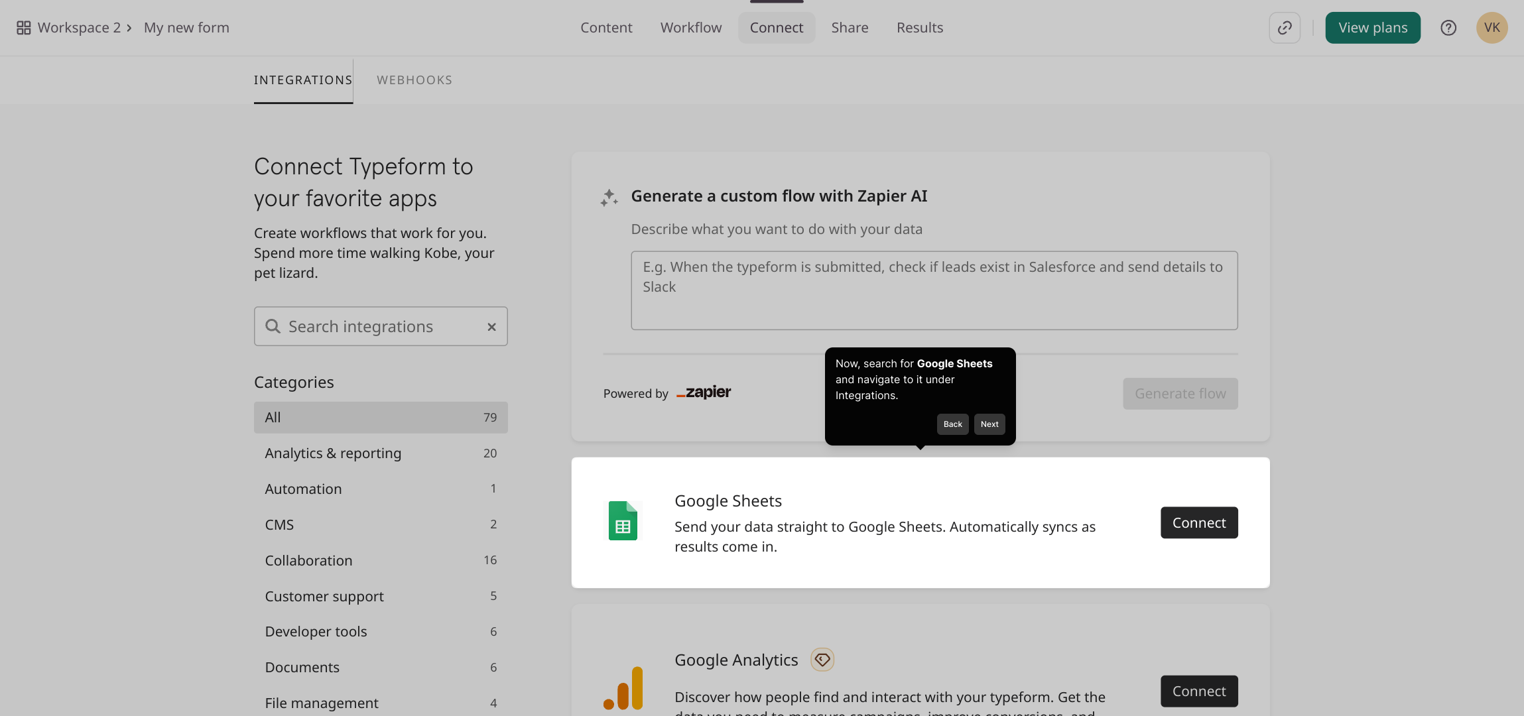This screenshot has width=1524, height=716.
Task: Click Next in the tooltip
Action: 989,424
